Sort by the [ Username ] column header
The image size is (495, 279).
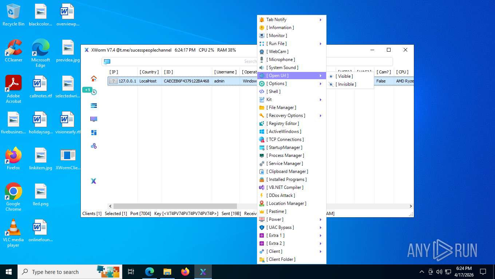coord(226,72)
